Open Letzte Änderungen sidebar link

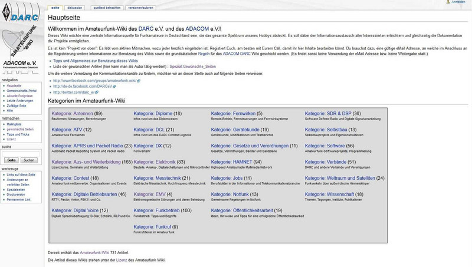20,101
